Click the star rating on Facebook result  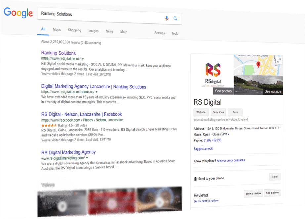[49, 126]
